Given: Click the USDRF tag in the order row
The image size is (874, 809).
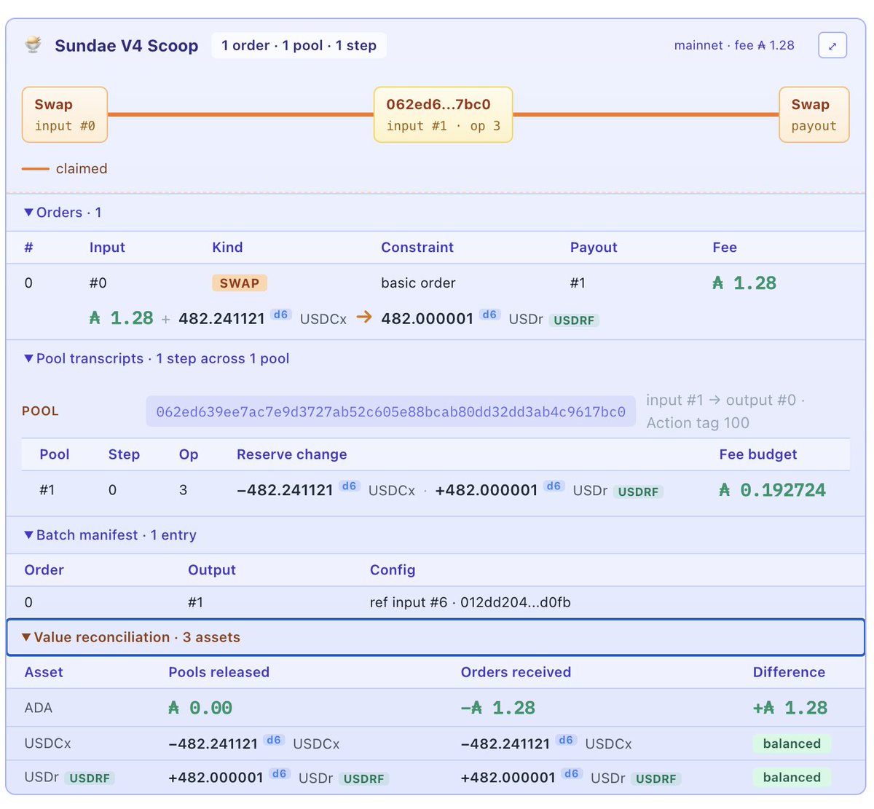Looking at the screenshot, I should pyautogui.click(x=574, y=320).
